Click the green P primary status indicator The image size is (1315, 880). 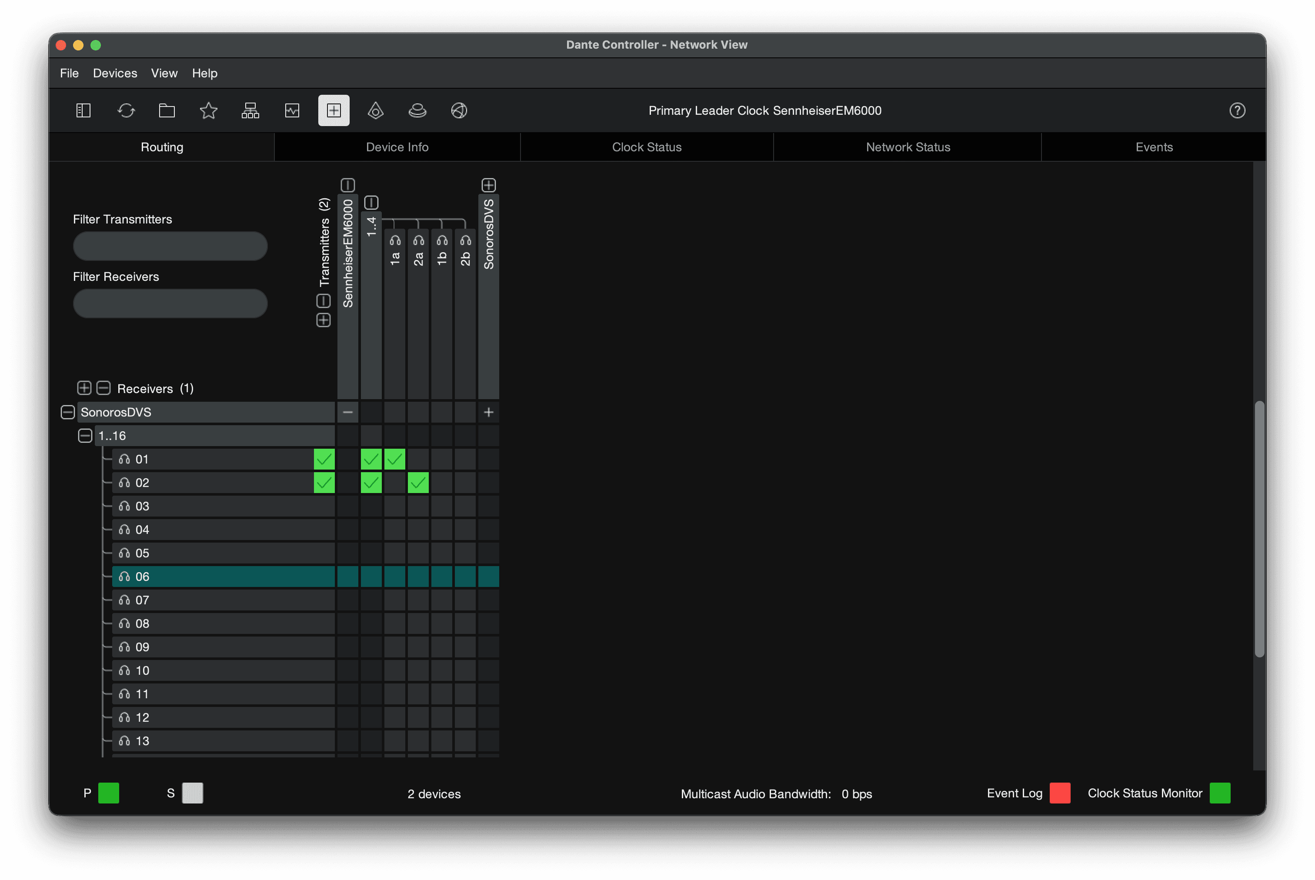(x=108, y=793)
